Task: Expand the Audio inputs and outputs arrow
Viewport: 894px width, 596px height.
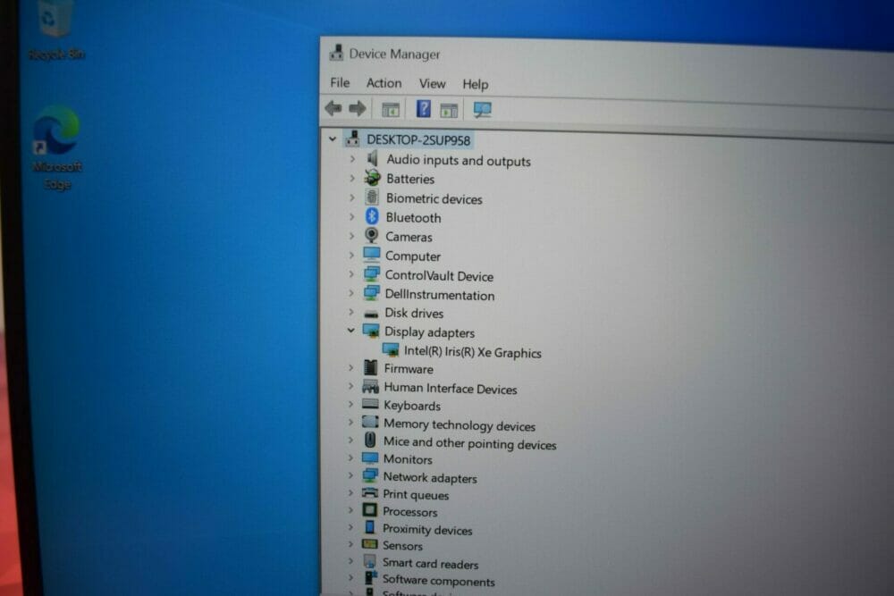Action: 352,159
